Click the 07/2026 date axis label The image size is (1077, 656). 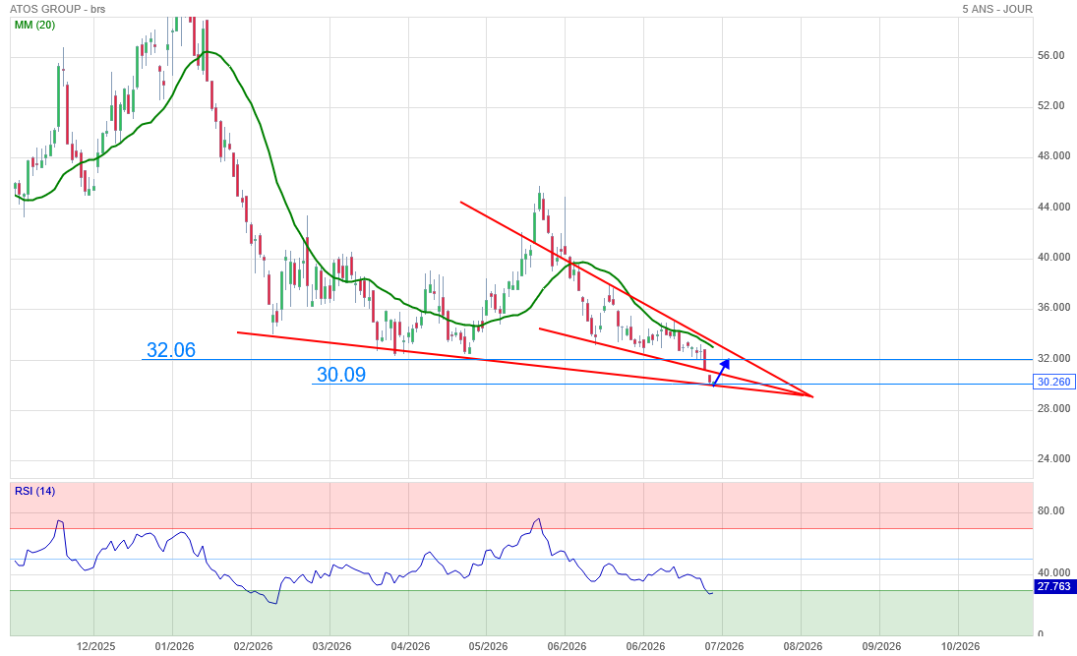pyautogui.click(x=725, y=646)
